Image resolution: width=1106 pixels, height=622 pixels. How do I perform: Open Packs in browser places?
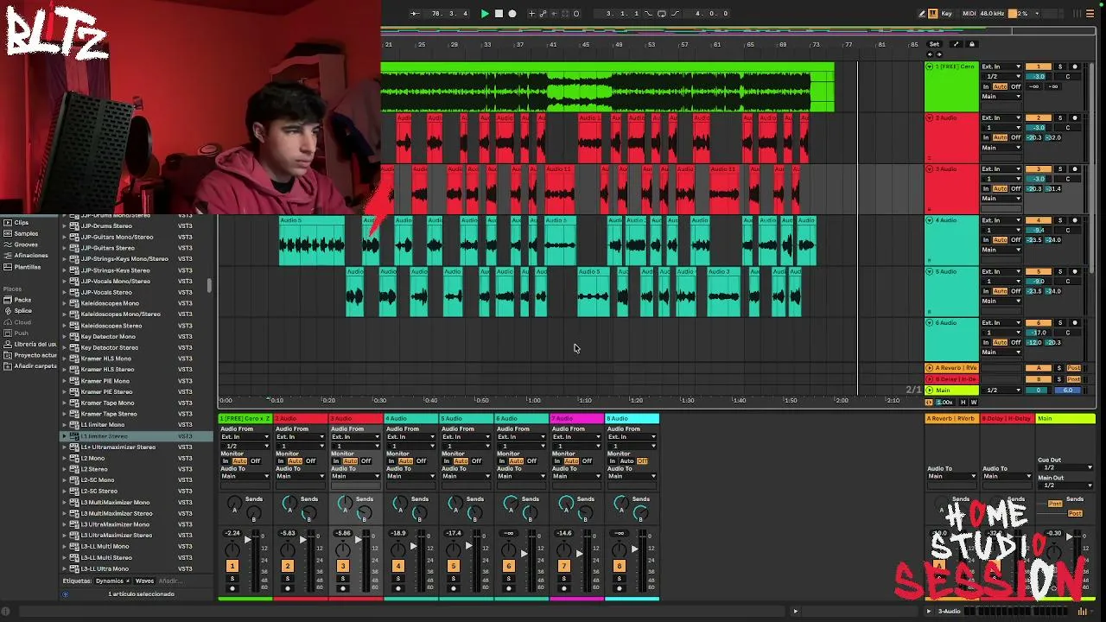(22, 300)
